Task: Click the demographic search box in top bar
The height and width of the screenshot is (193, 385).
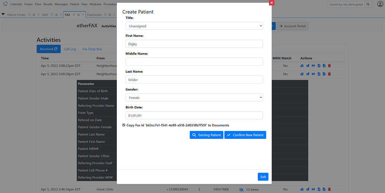Action: coord(346,4)
